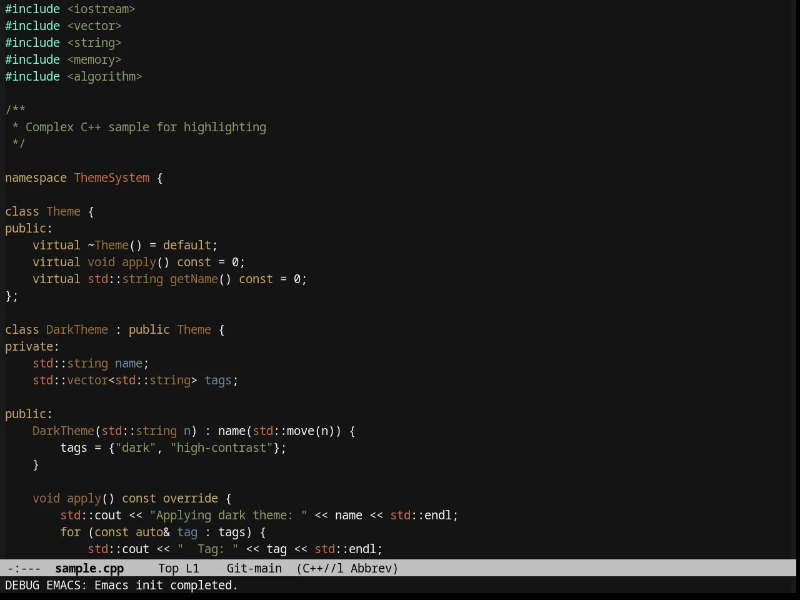Place cursor on '#include <string>' line
The height and width of the screenshot is (600, 800).
(63, 42)
